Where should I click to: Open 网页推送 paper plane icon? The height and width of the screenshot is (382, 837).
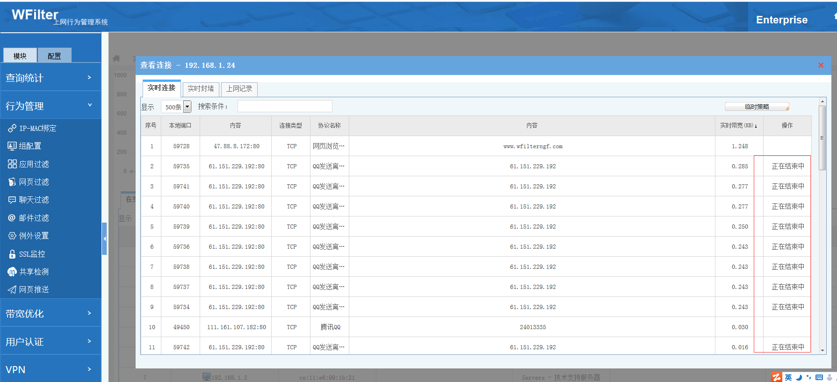(x=12, y=290)
